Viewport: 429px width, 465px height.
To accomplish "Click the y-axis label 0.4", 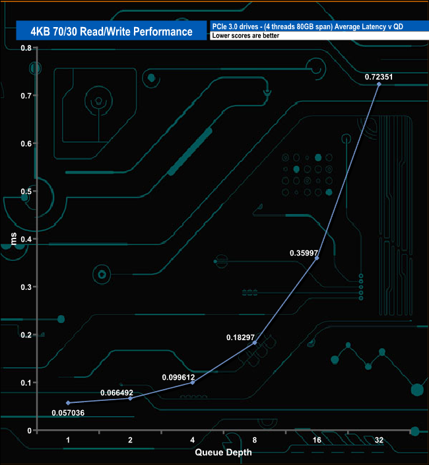I will (26, 239).
